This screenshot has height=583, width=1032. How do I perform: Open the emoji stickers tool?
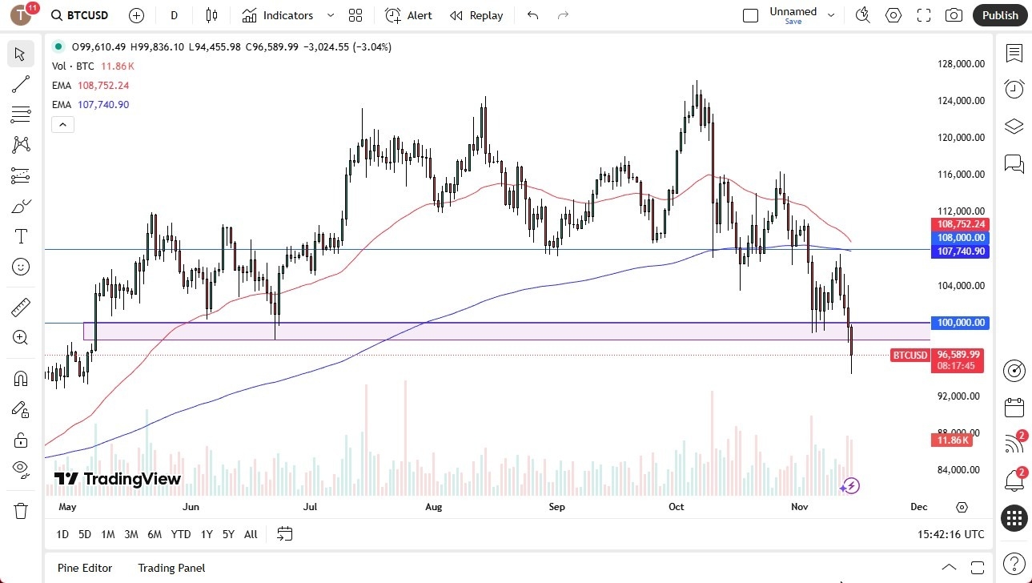click(20, 267)
